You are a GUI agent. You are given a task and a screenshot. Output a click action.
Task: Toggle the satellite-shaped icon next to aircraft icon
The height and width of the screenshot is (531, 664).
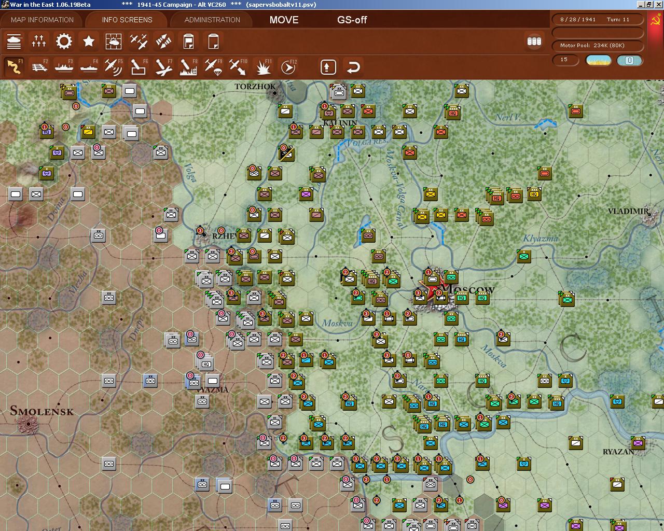pyautogui.click(x=163, y=41)
